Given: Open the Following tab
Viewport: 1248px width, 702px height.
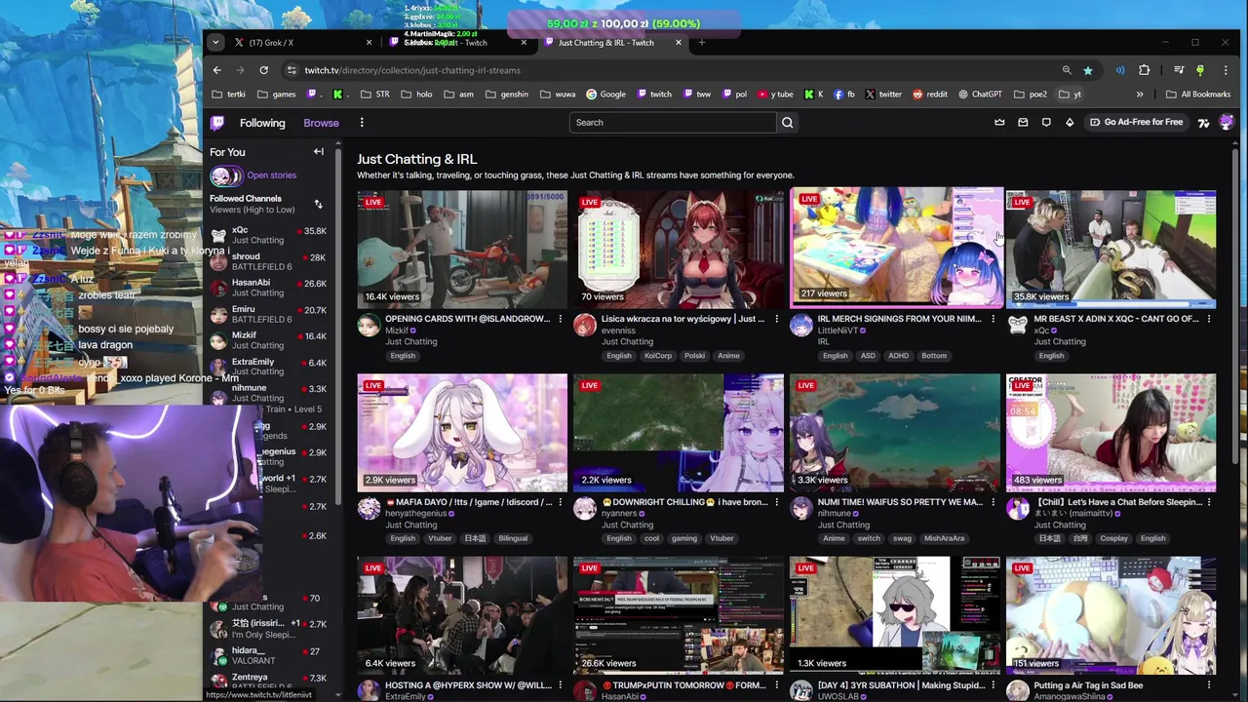Looking at the screenshot, I should [x=262, y=123].
